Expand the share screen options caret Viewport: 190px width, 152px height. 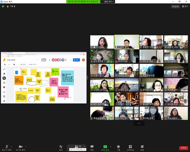[111, 147]
